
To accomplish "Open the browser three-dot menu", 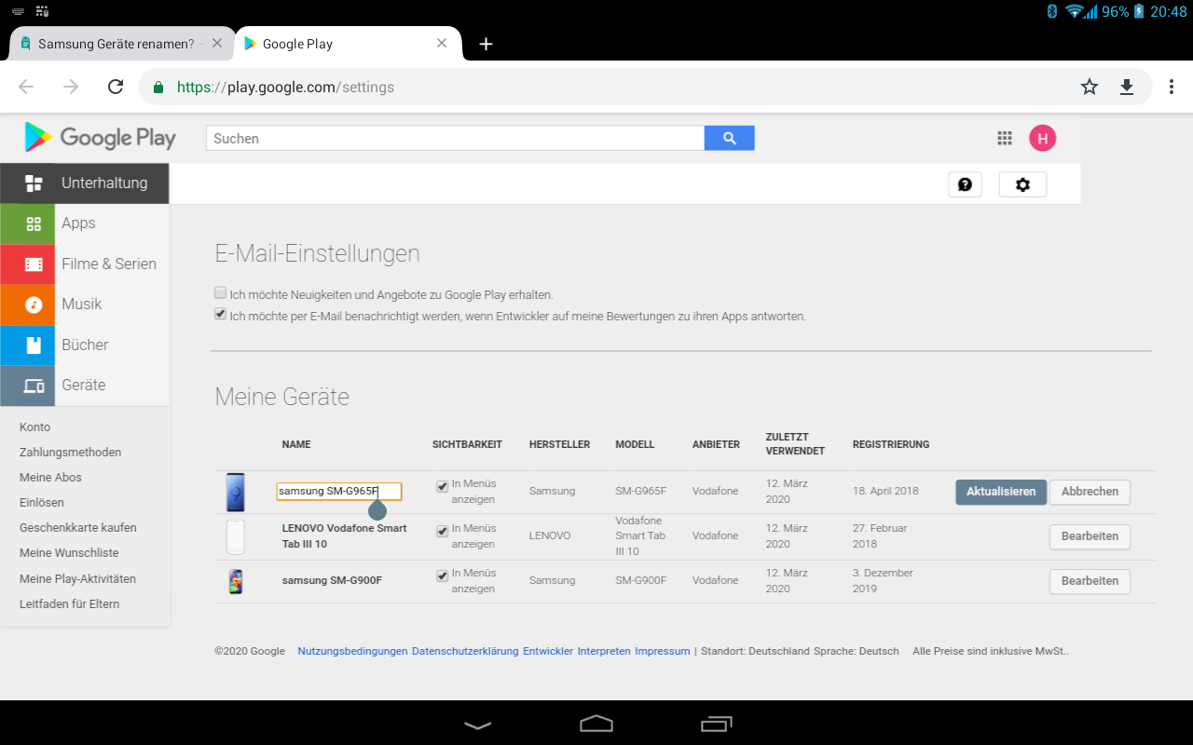I will tap(1172, 87).
